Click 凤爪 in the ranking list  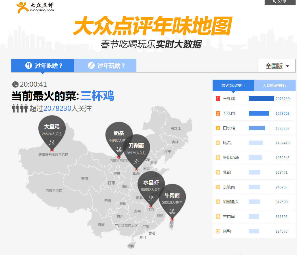(x=227, y=143)
